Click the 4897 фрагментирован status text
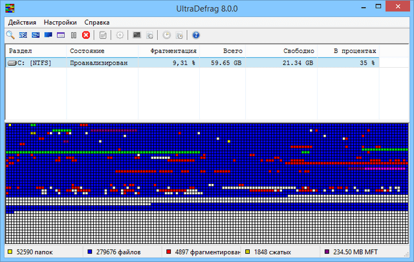 click(x=208, y=252)
